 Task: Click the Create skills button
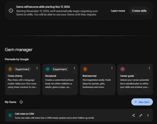point(139,11)
